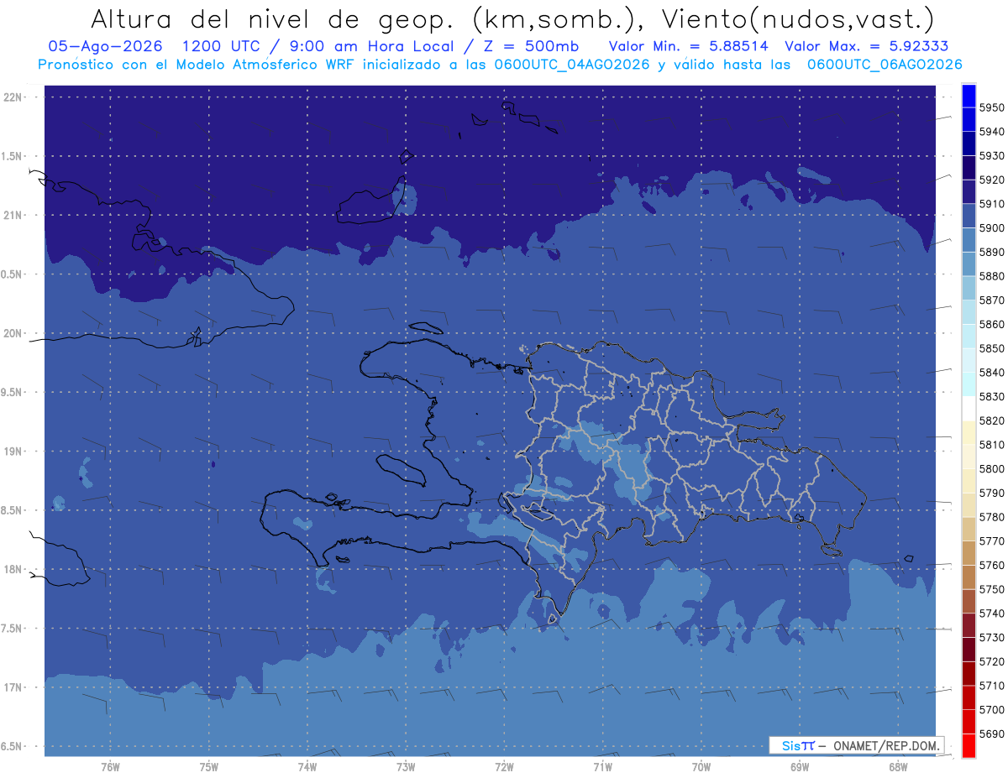The width and height of the screenshot is (1008, 778).
Task: Click the 5890 value on the color scale
Action: tap(992, 252)
